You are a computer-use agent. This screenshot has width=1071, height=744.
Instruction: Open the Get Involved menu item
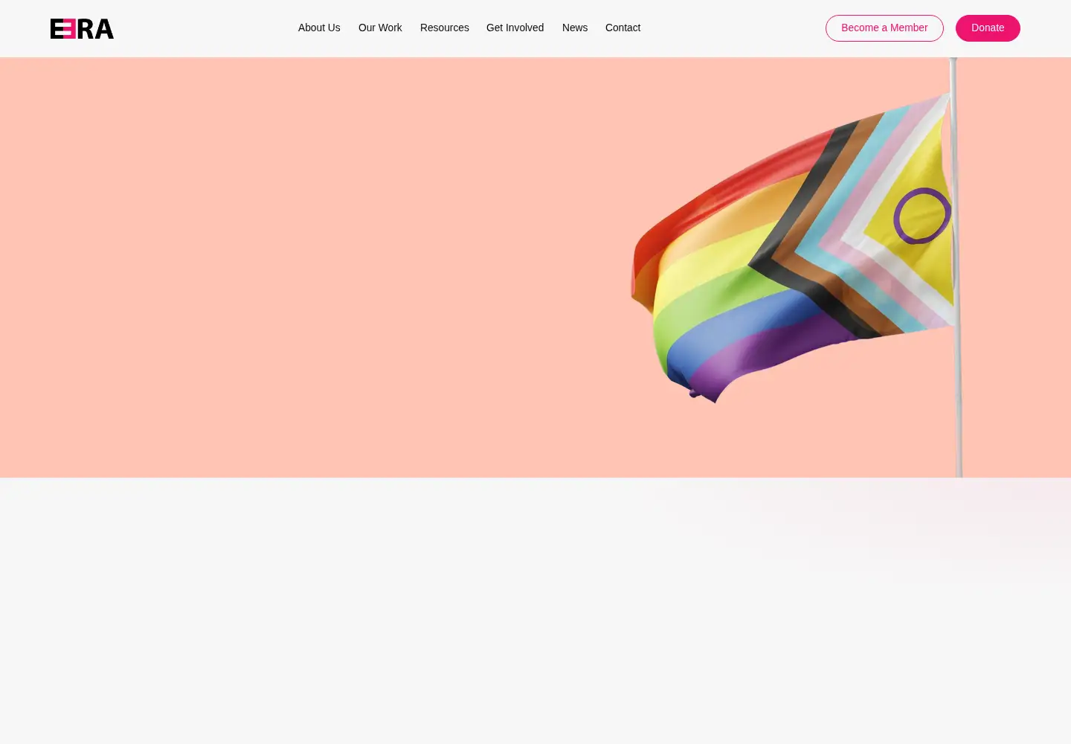515,28
